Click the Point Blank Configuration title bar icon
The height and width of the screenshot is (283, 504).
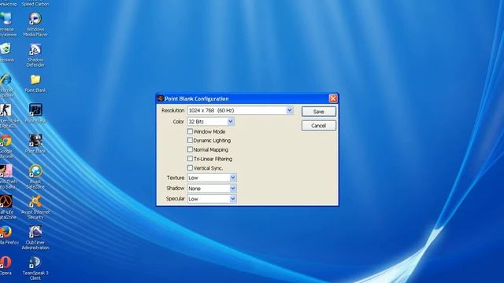coord(160,98)
